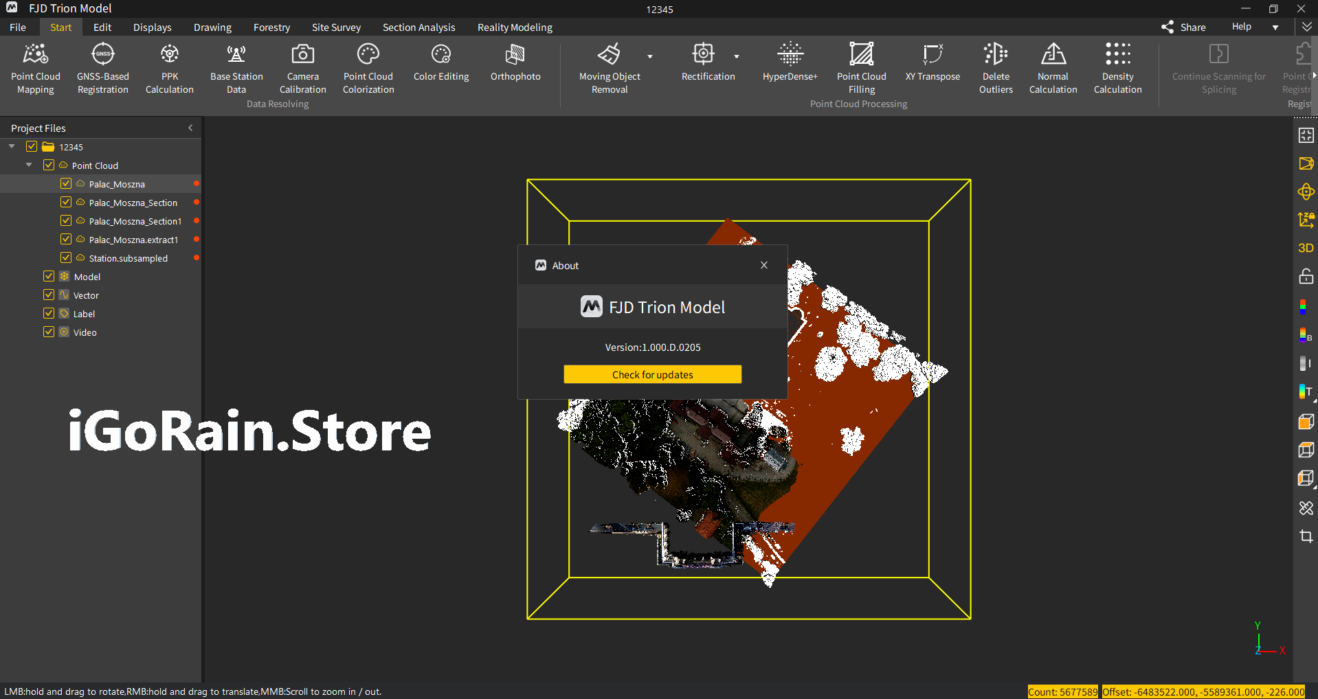Open the Forestry menu tab
Screen dimensions: 1318x699
pos(271,27)
